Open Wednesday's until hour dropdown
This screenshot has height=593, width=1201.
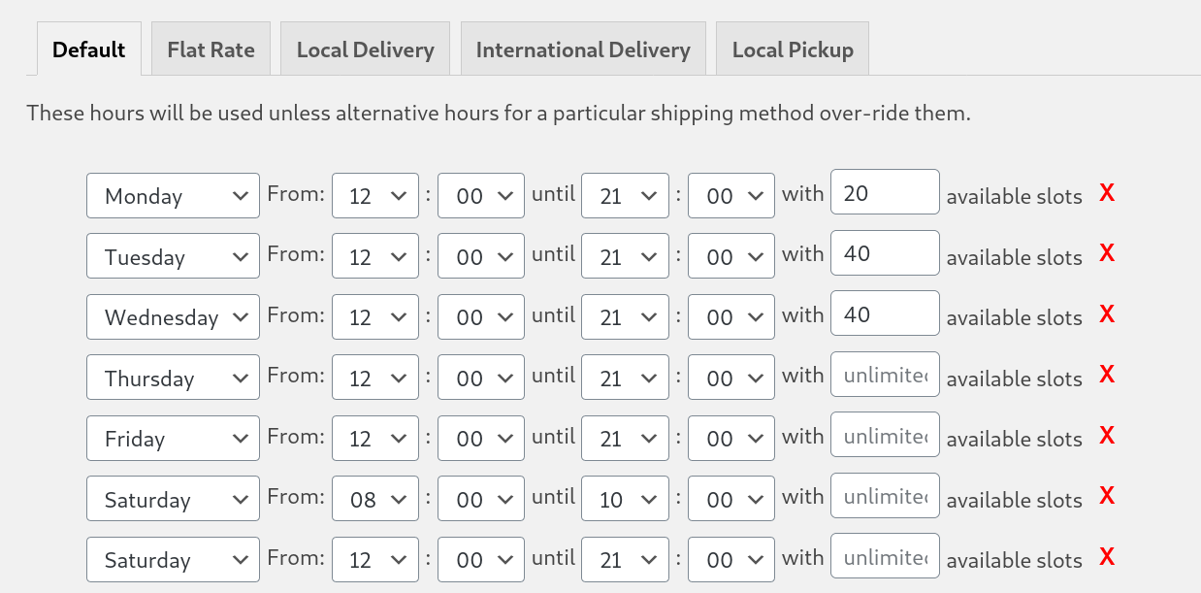point(626,316)
